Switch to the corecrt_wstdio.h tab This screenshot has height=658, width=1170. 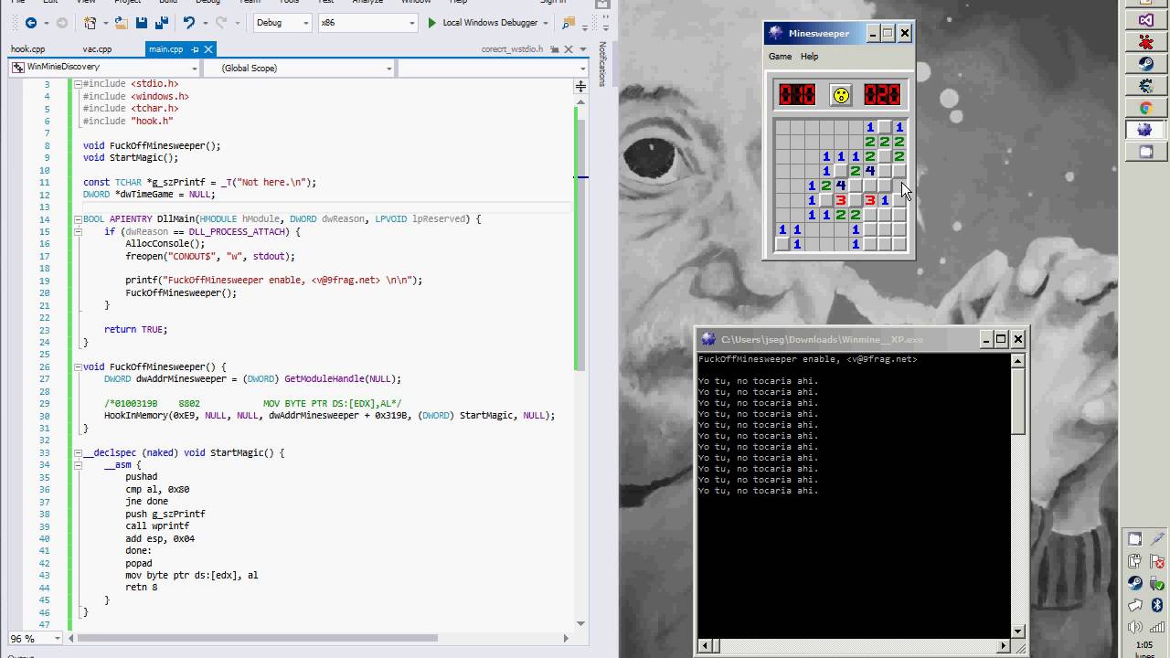(512, 49)
